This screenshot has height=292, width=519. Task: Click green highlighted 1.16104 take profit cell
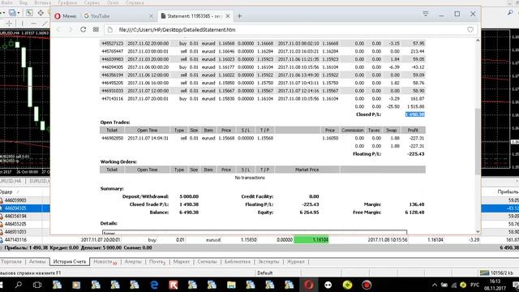[311, 240]
